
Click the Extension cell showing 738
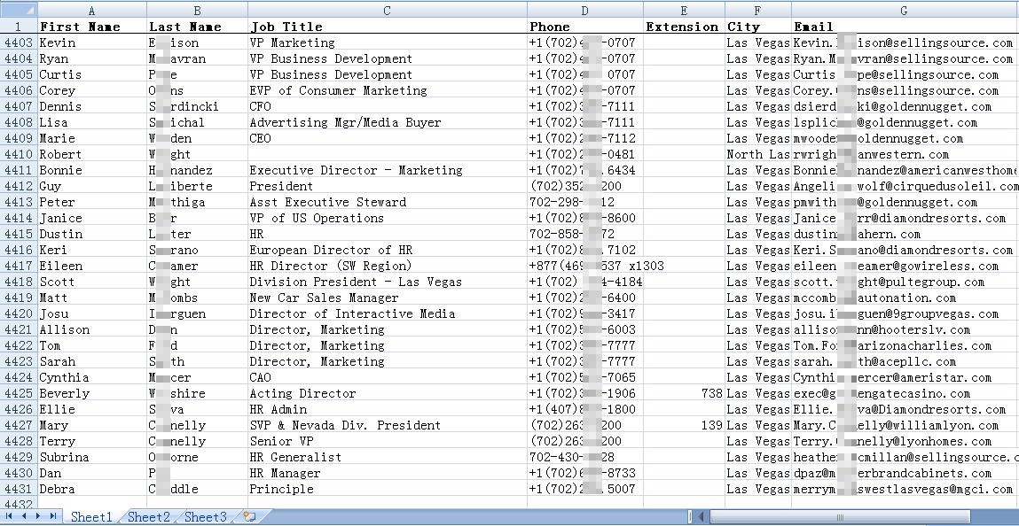(683, 393)
